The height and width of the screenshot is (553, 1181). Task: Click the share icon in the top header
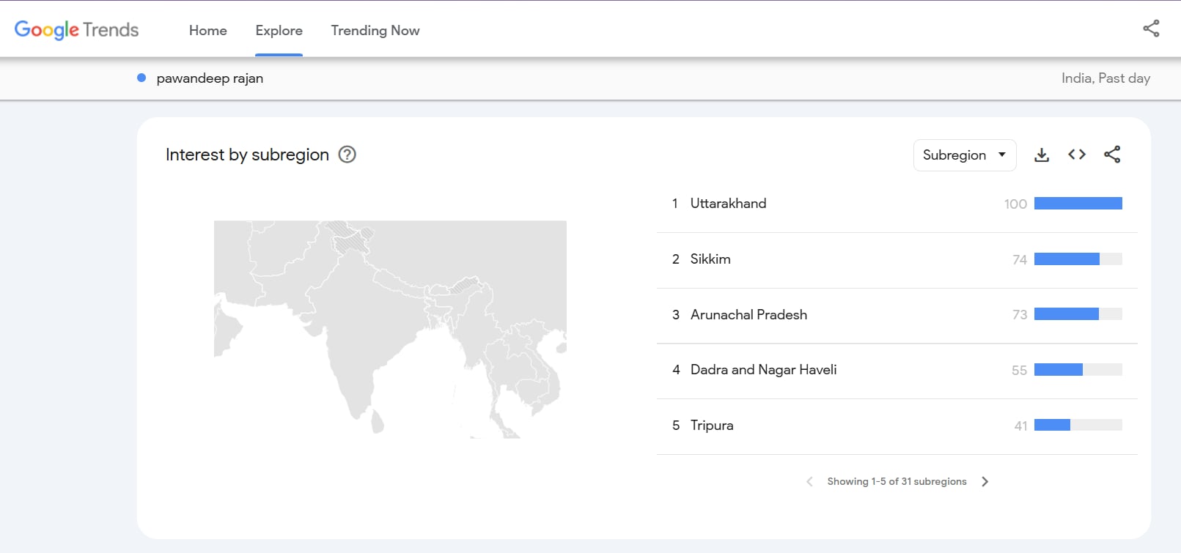[1151, 29]
